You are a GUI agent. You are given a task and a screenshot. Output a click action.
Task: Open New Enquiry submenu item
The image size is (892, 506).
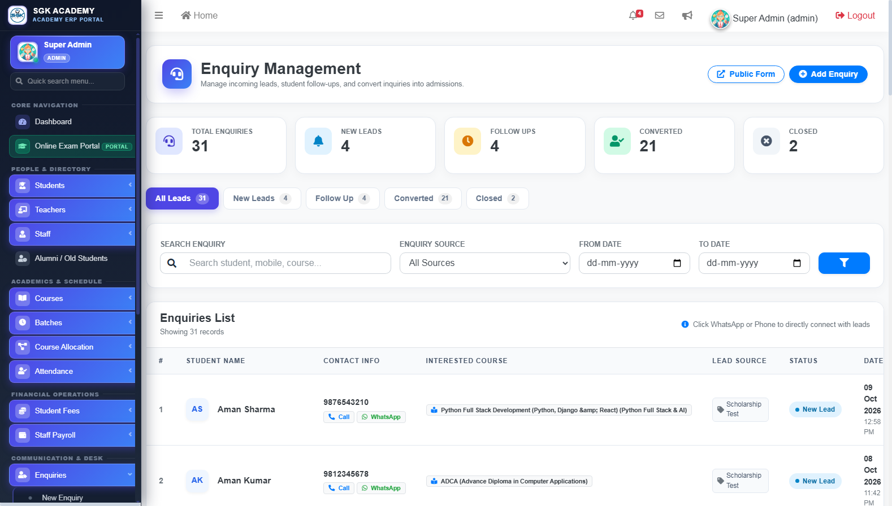(x=62, y=498)
